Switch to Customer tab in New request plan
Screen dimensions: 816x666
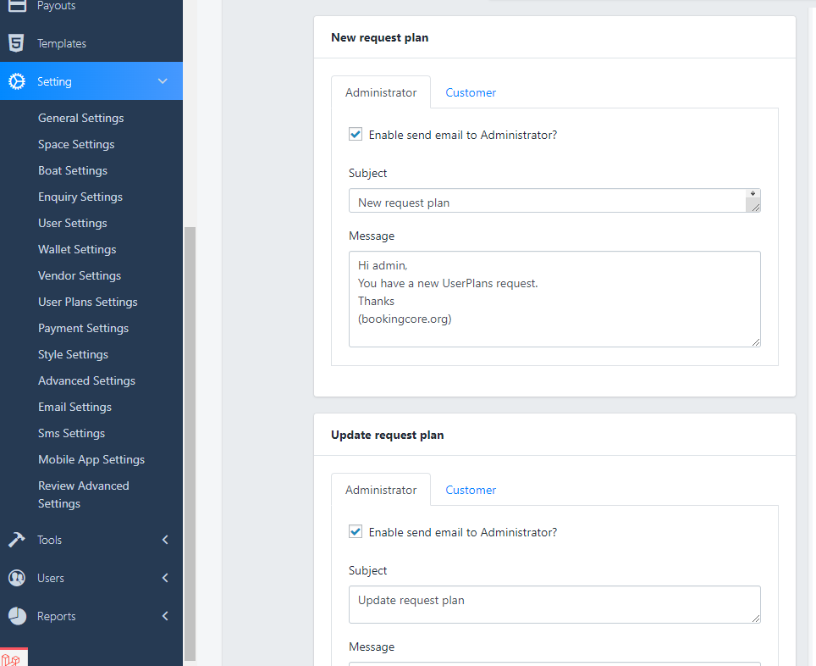471,92
